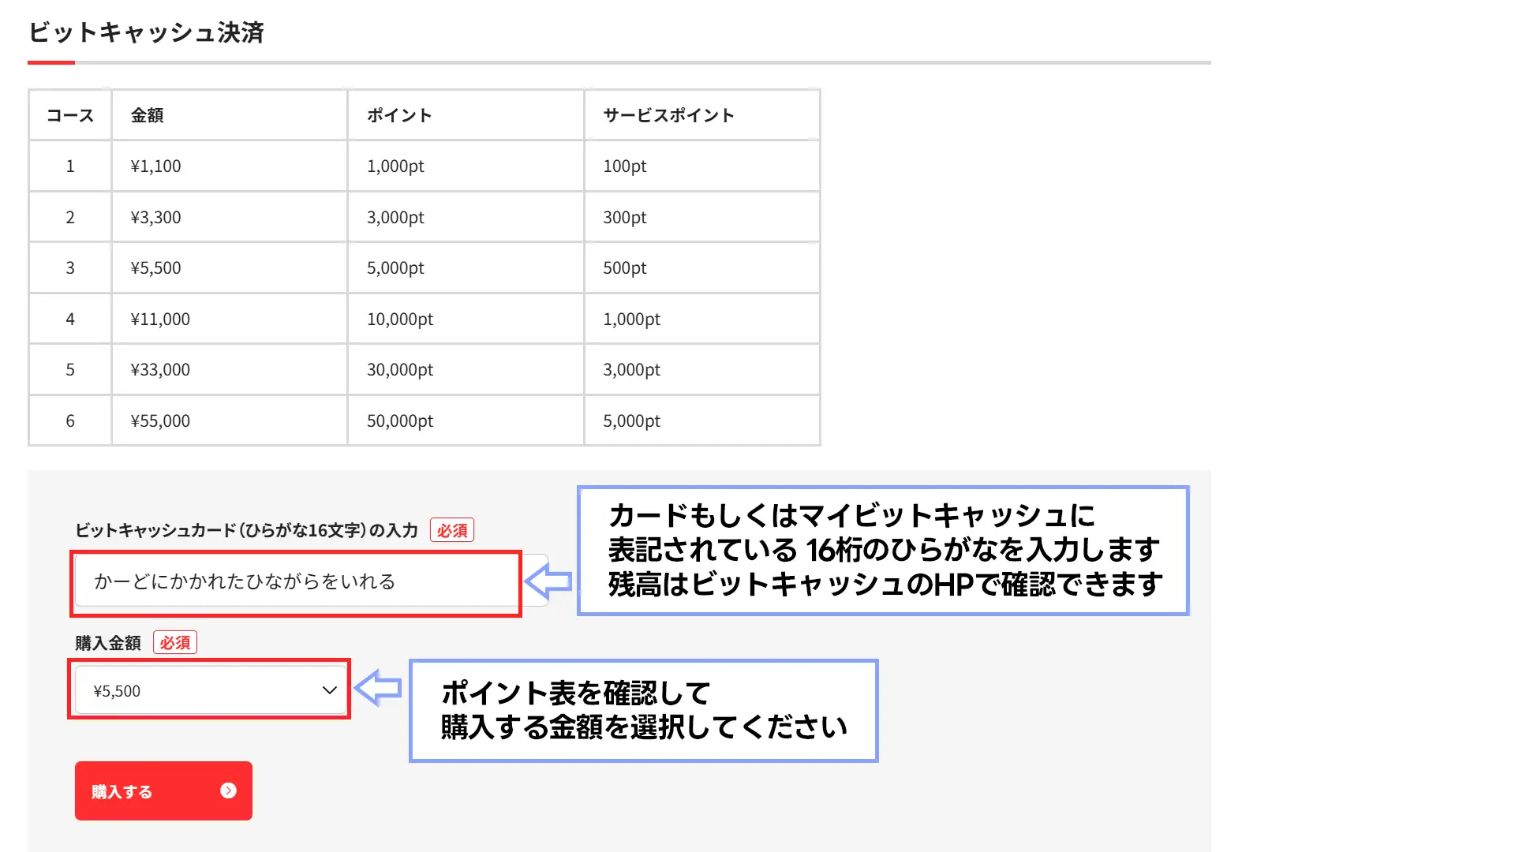This screenshot has height=852, width=1515.
Task: Select the ¥55,000 amount cell
Action: [x=230, y=420]
